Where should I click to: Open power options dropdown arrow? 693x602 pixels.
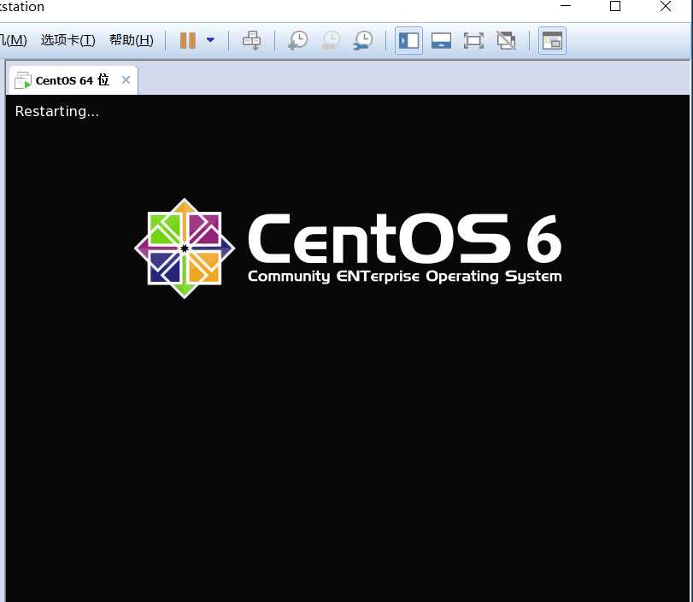pyautogui.click(x=210, y=40)
